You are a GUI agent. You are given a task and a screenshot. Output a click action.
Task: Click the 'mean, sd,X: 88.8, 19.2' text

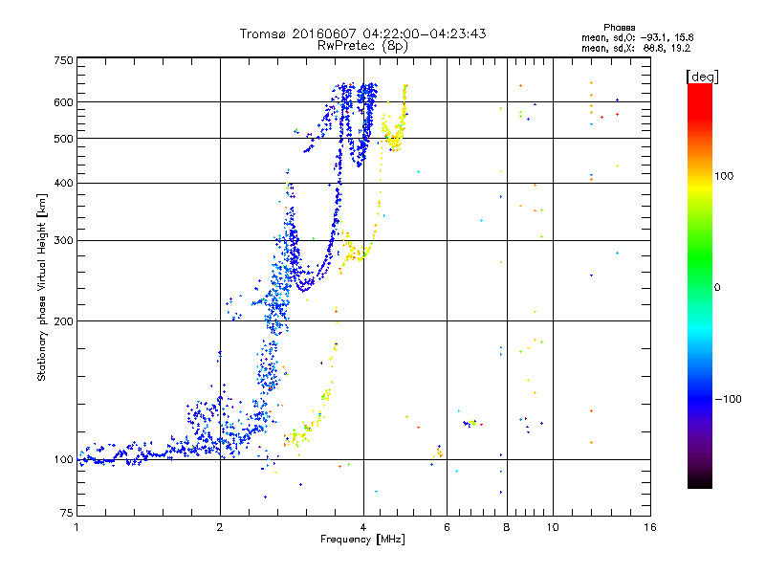click(636, 48)
